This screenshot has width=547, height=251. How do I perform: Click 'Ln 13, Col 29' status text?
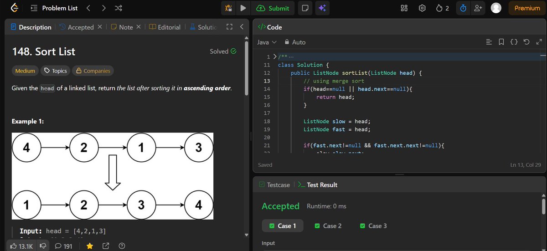tap(526, 165)
